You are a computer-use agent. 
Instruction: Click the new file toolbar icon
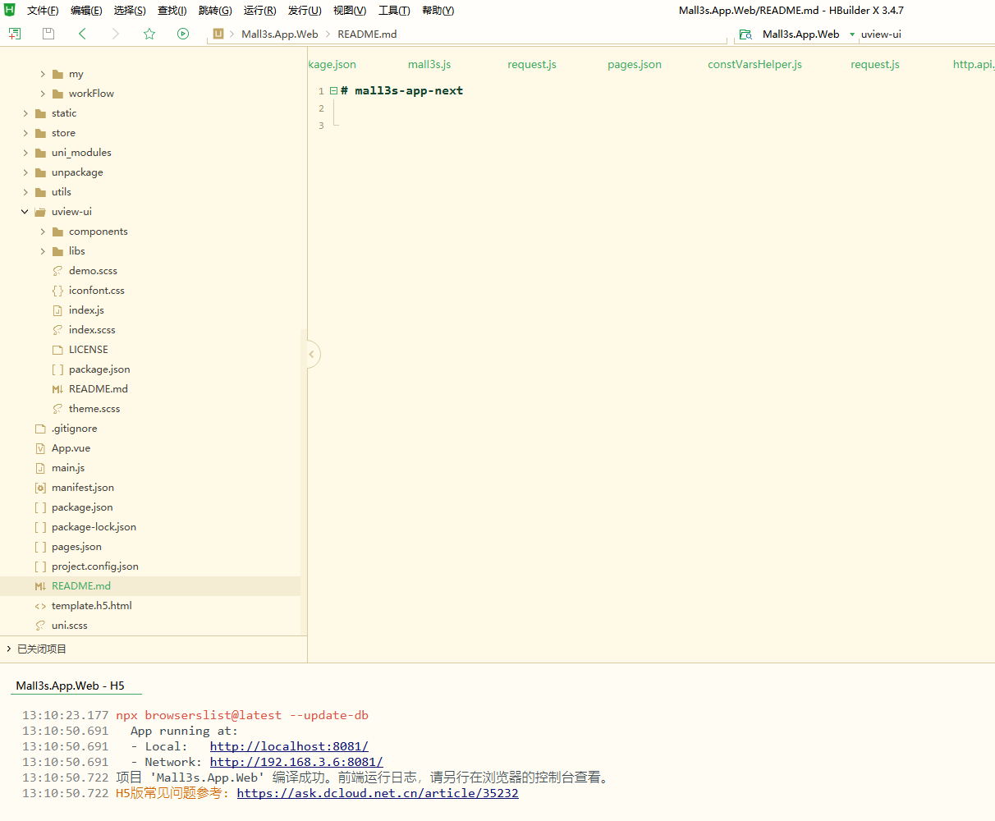click(x=15, y=34)
